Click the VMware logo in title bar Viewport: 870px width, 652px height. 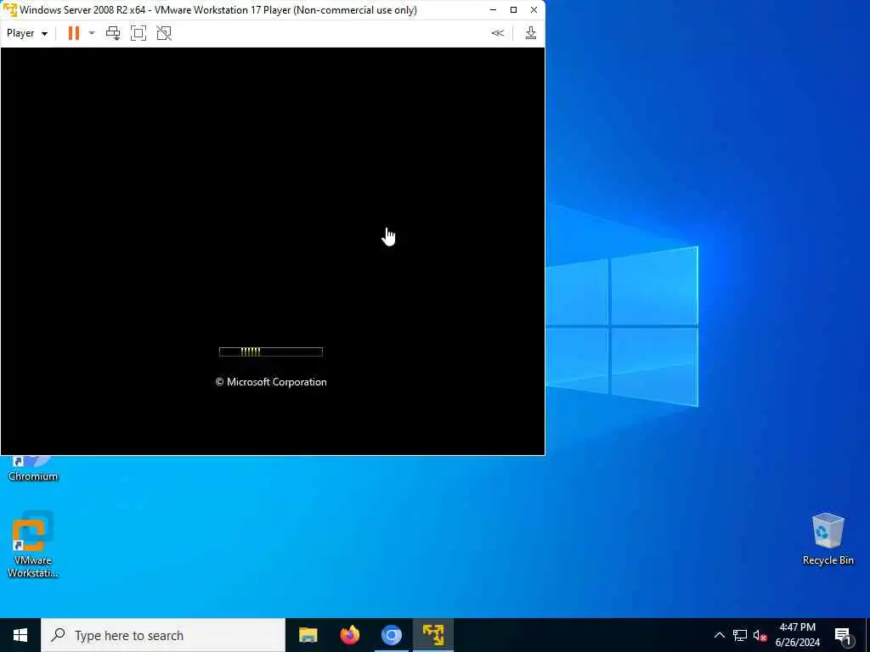coord(10,10)
